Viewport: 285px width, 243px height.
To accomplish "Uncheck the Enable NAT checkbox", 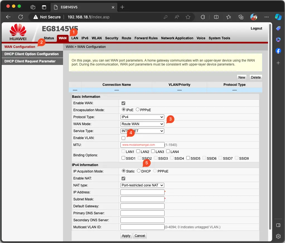I will click(124, 178).
